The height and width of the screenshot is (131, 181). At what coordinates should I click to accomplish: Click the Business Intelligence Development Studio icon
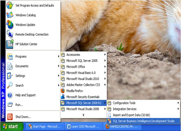click(x=109, y=121)
